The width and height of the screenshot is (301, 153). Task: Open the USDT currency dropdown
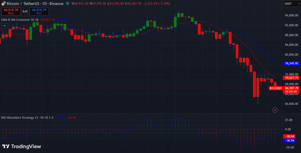(x=291, y=4)
